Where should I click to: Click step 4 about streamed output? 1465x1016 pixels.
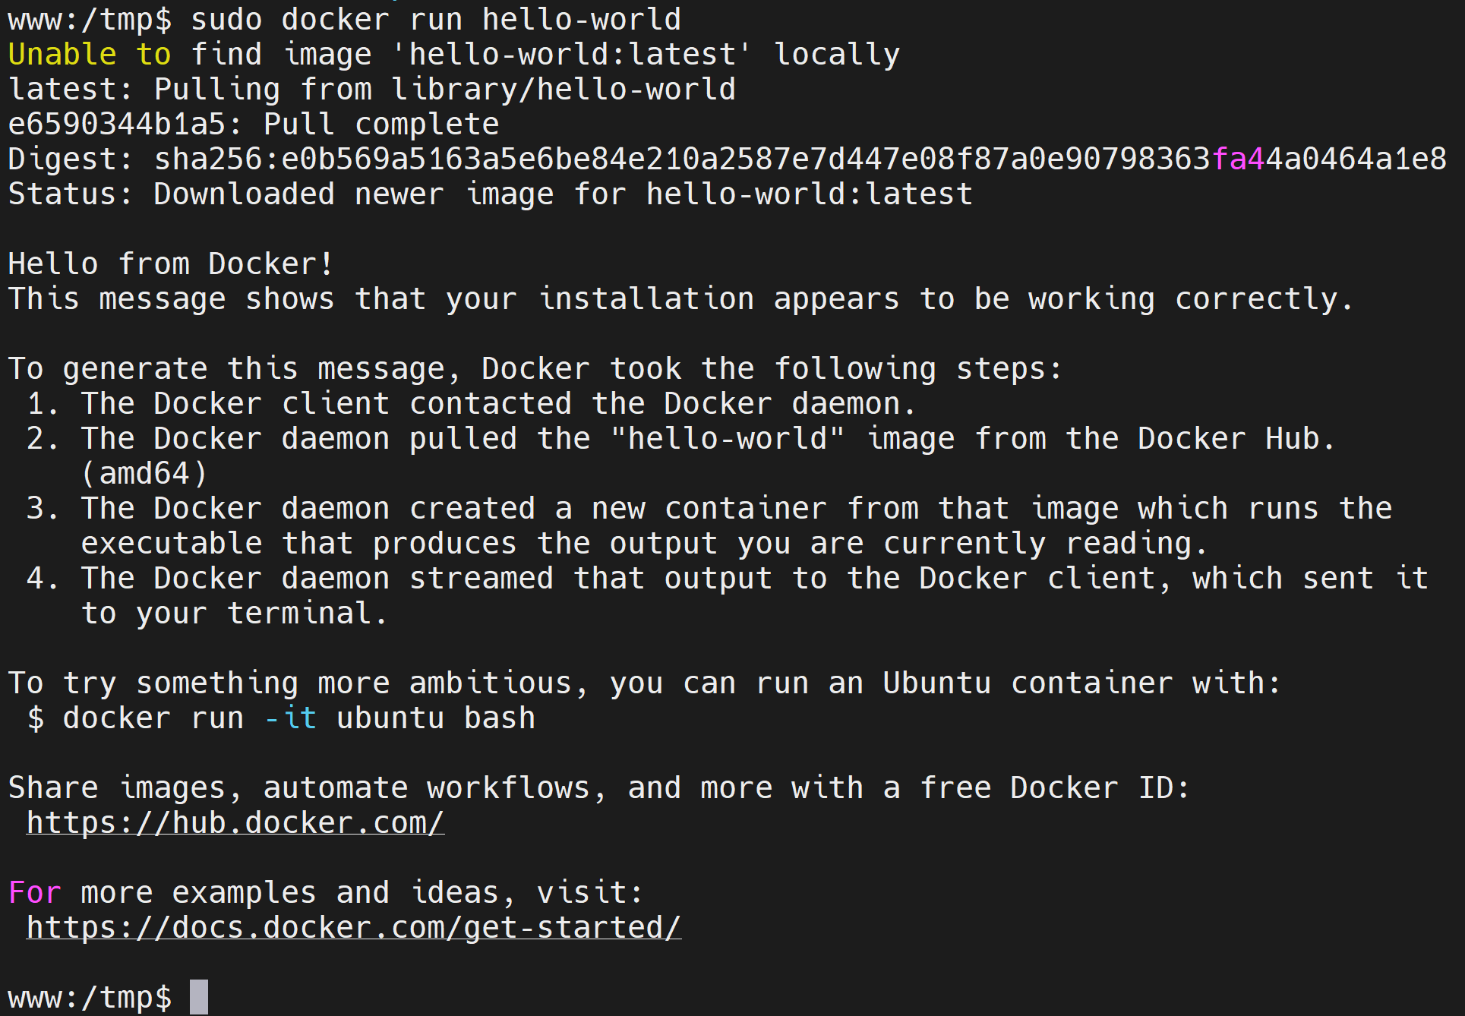tap(728, 595)
